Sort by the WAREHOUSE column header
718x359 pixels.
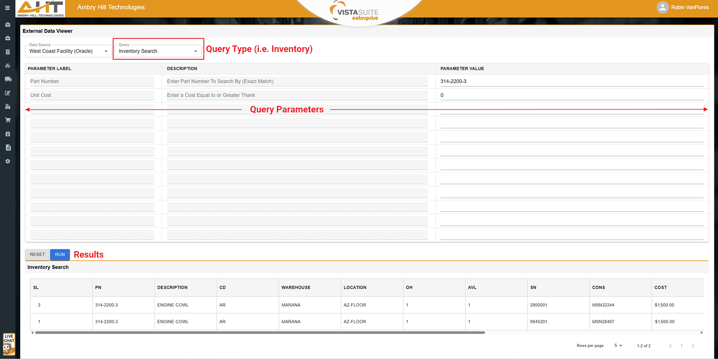[296, 288]
